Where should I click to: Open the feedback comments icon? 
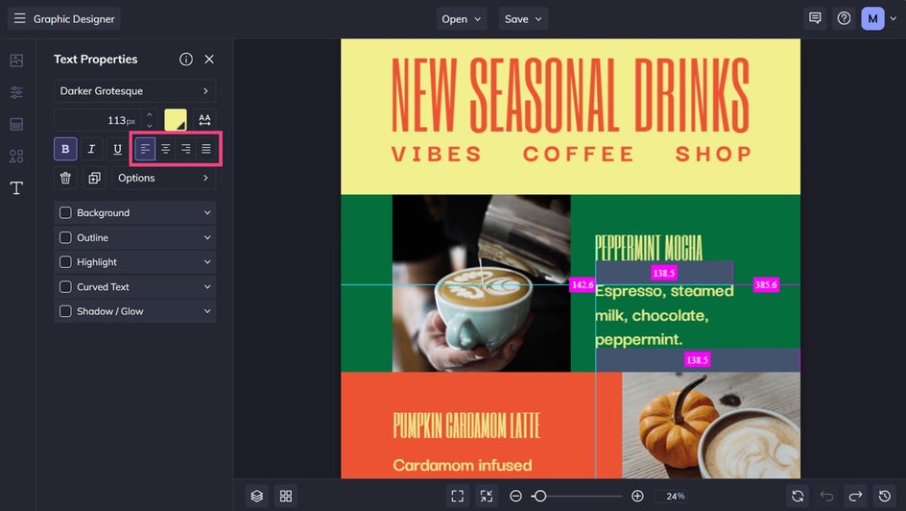815,18
